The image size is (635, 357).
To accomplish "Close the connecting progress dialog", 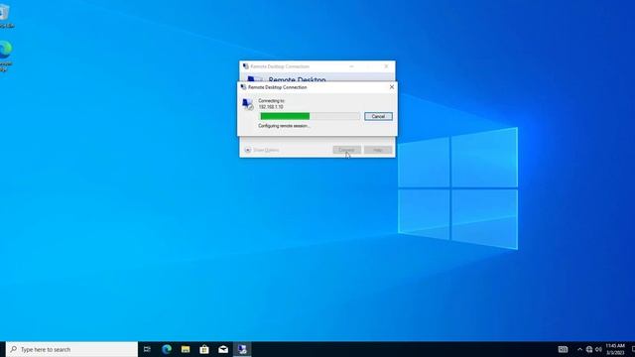I will coord(392,87).
